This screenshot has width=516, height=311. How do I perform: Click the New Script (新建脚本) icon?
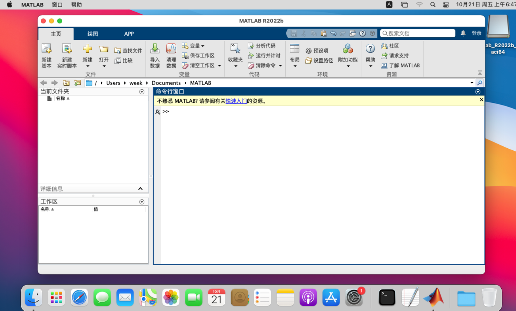coord(47,49)
